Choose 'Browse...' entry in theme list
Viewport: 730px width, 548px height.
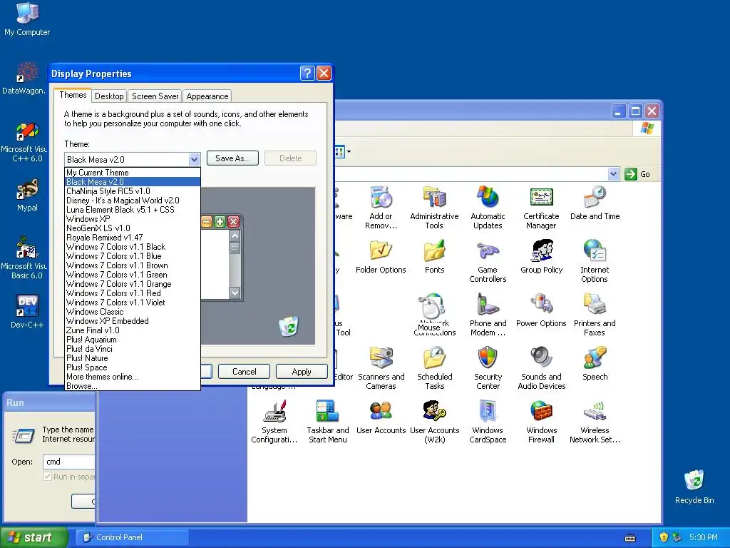click(x=132, y=386)
